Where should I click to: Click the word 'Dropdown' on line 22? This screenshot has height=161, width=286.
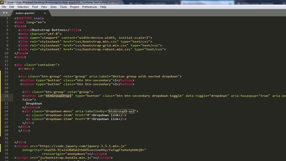[x=34, y=103]
